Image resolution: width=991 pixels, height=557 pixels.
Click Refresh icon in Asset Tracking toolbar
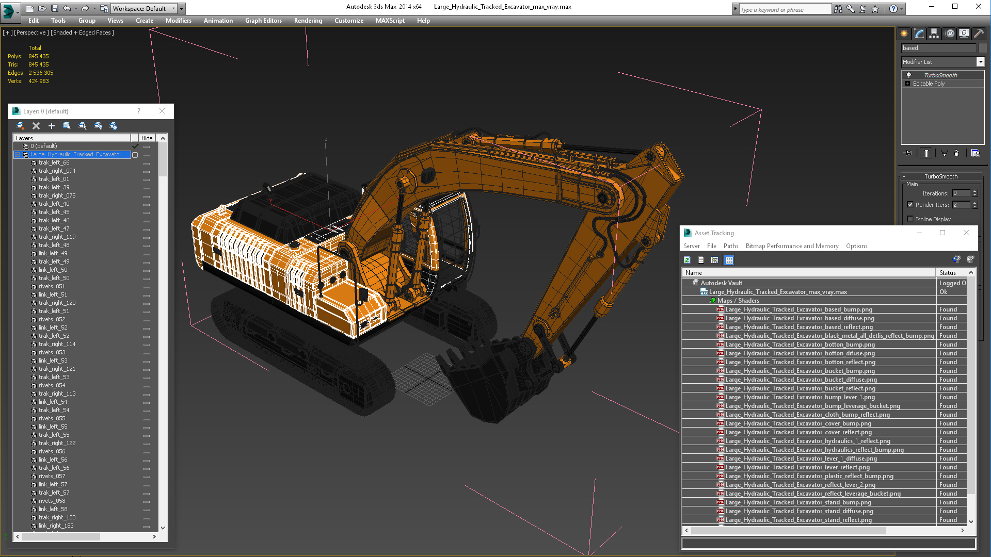[x=687, y=260]
